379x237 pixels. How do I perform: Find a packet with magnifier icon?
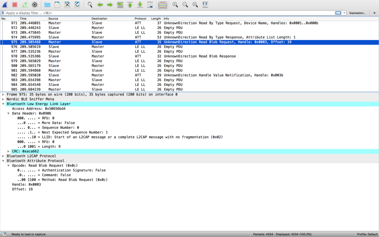90,4
